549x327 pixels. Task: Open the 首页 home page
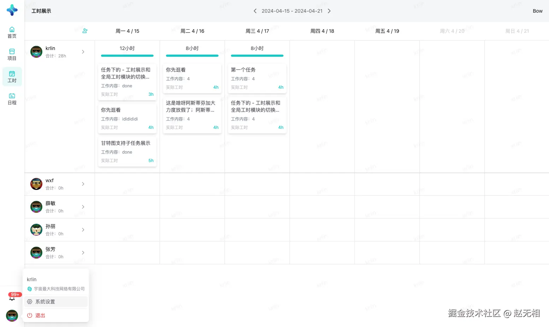click(x=12, y=32)
